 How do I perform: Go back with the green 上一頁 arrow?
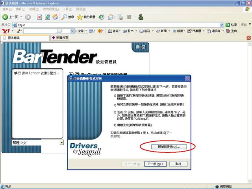[x=10, y=17]
